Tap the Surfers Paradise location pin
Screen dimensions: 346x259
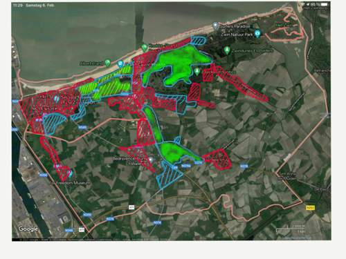coord(215,26)
